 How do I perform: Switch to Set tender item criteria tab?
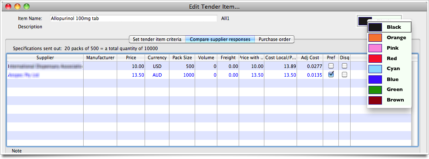click(157, 39)
